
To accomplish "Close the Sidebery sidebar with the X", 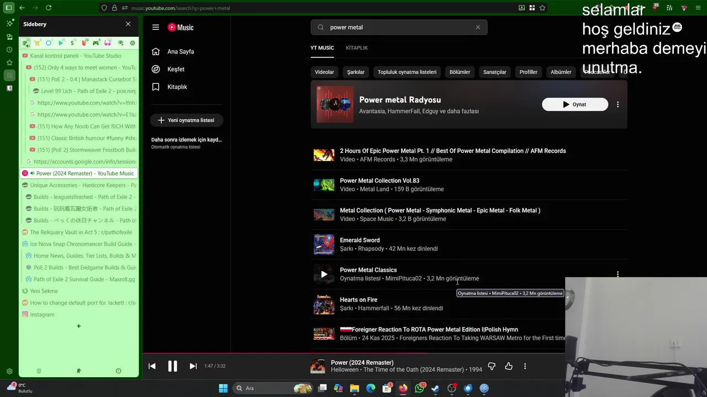I will click(128, 24).
